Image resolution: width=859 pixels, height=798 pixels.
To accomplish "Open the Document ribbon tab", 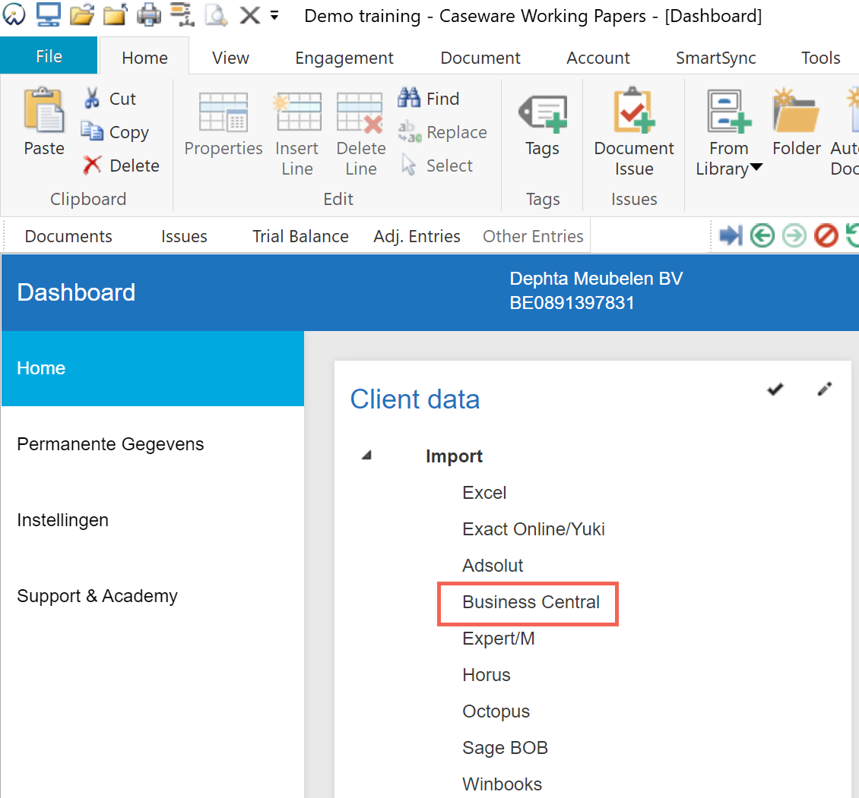I will (x=480, y=58).
